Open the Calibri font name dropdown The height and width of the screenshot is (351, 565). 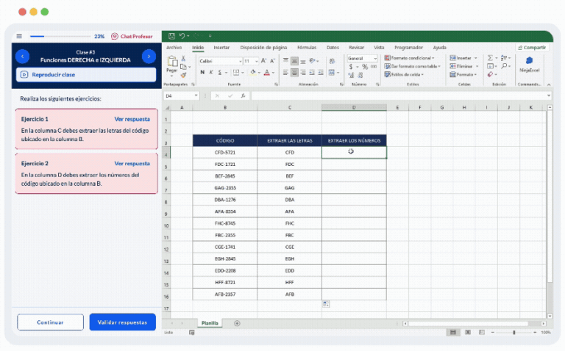click(x=241, y=61)
